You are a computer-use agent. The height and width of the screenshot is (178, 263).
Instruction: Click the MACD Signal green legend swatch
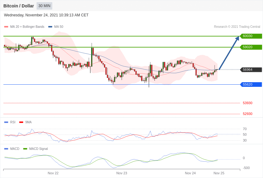click(x=25, y=149)
